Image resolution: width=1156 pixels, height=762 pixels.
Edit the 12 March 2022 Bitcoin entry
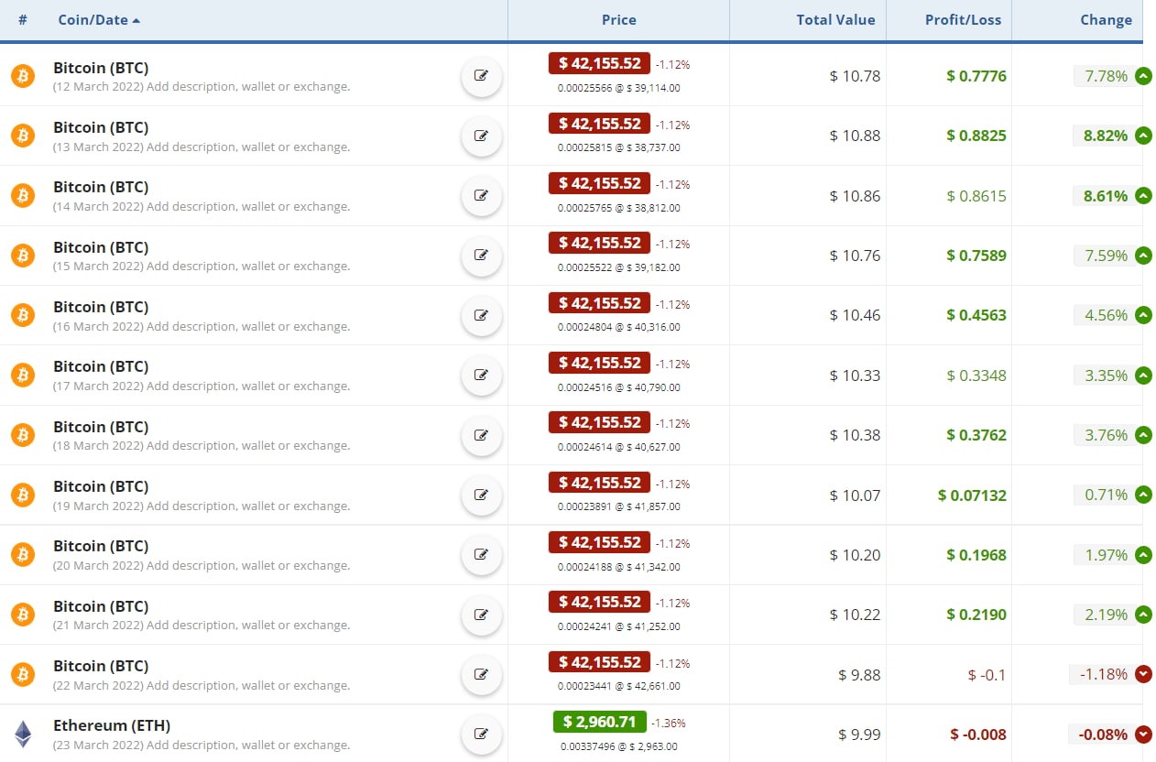coord(481,76)
